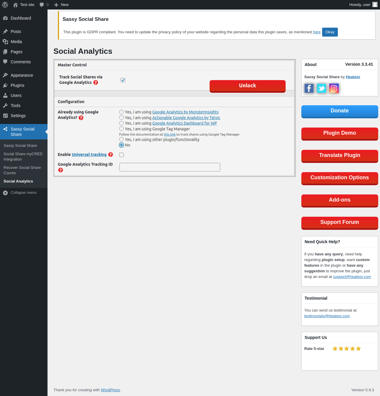
Task: Enable the Universal tracking checkbox
Action: tap(121, 155)
